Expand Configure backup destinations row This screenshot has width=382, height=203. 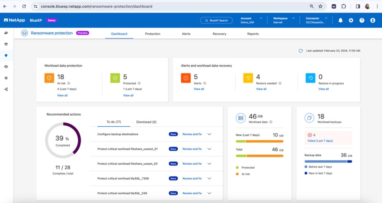pyautogui.click(x=209, y=134)
